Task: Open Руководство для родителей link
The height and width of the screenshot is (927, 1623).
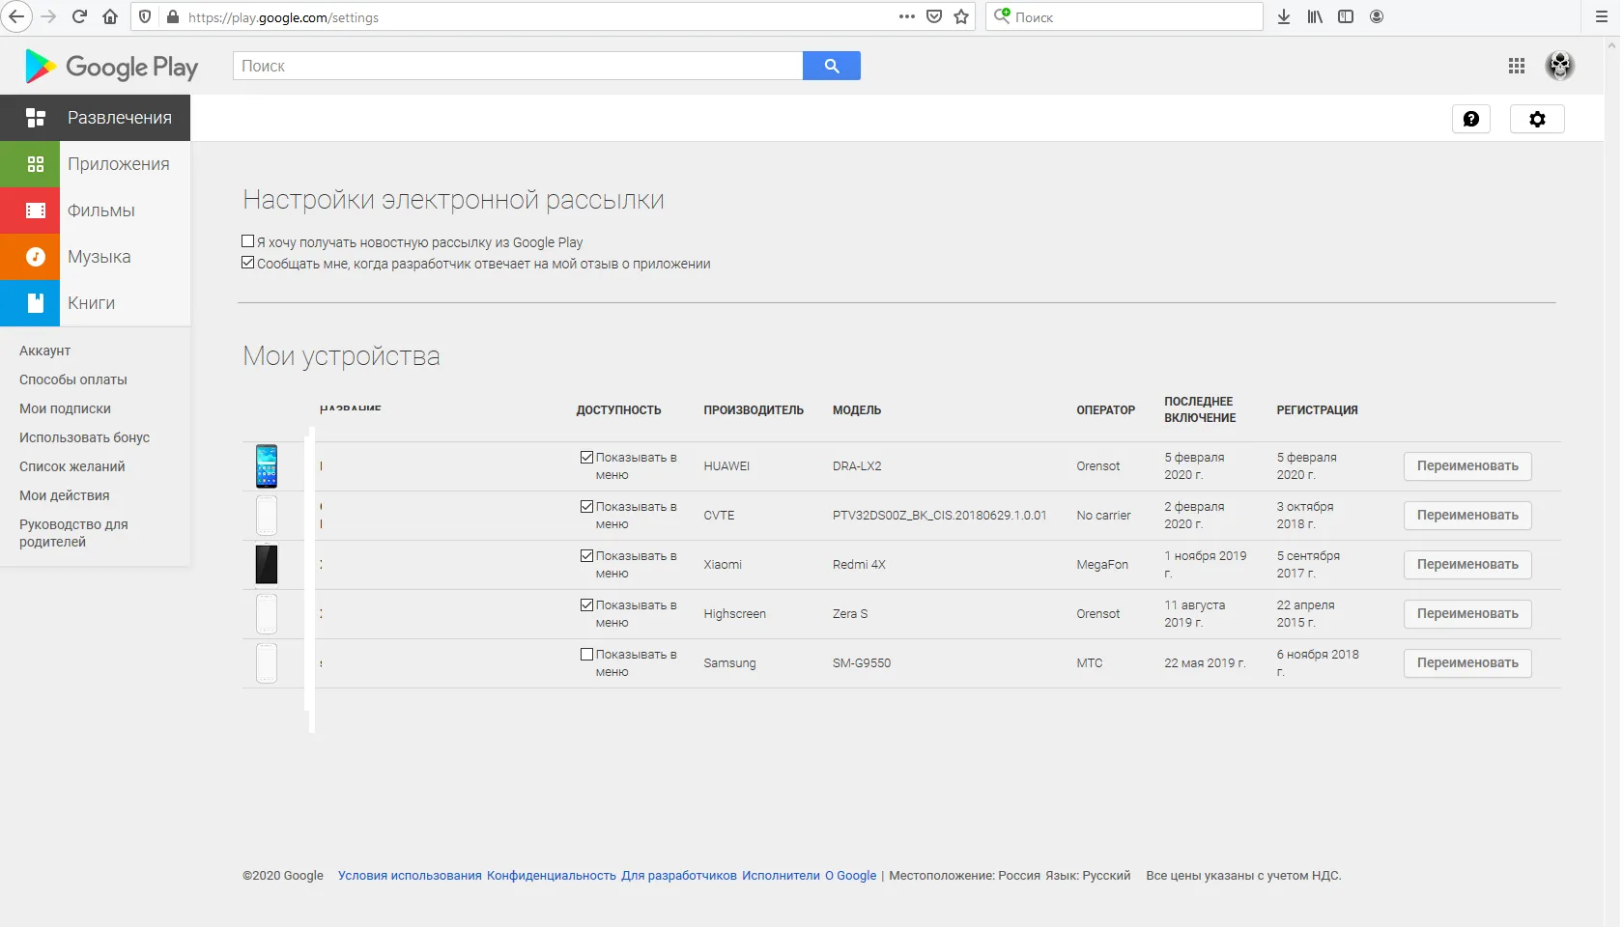Action: click(x=73, y=533)
